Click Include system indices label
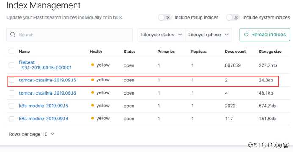The height and width of the screenshot is (152, 293). [266, 17]
